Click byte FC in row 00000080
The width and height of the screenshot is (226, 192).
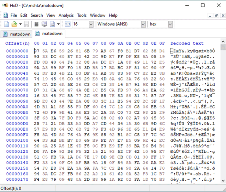pos(62,96)
